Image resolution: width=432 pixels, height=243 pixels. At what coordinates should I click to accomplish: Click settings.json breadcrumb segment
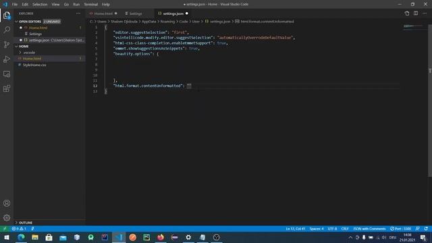click(220, 22)
